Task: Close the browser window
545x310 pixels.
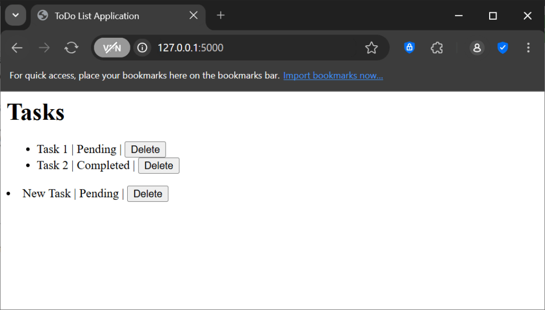Action: (x=527, y=15)
